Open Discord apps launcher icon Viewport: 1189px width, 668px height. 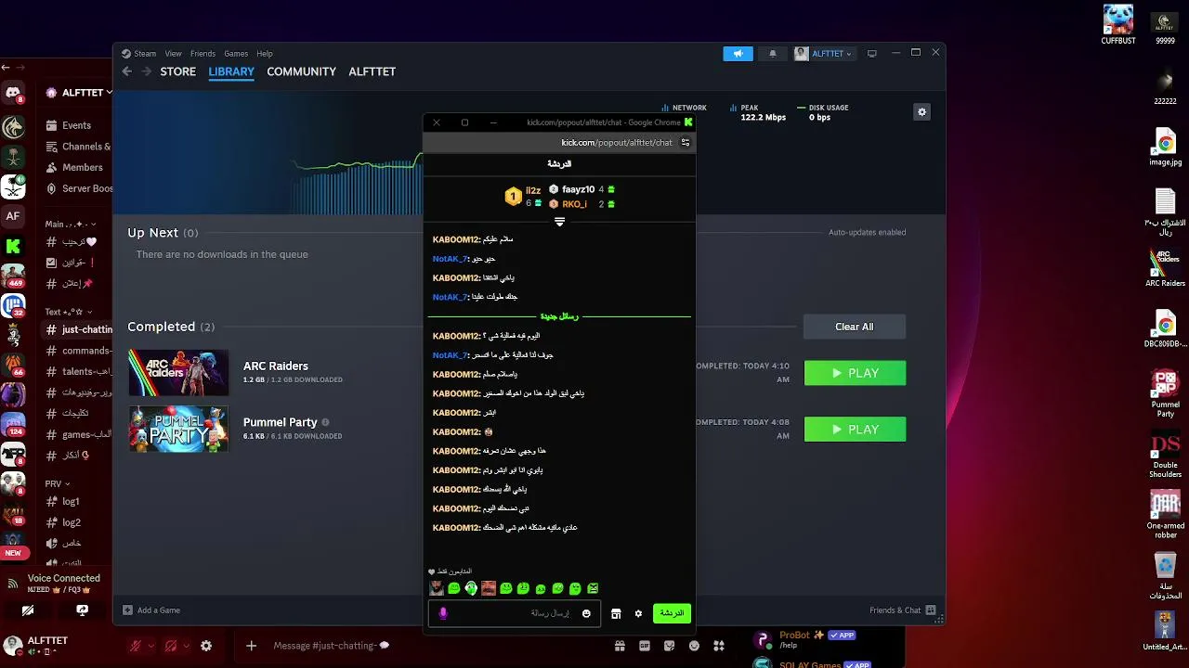(718, 646)
